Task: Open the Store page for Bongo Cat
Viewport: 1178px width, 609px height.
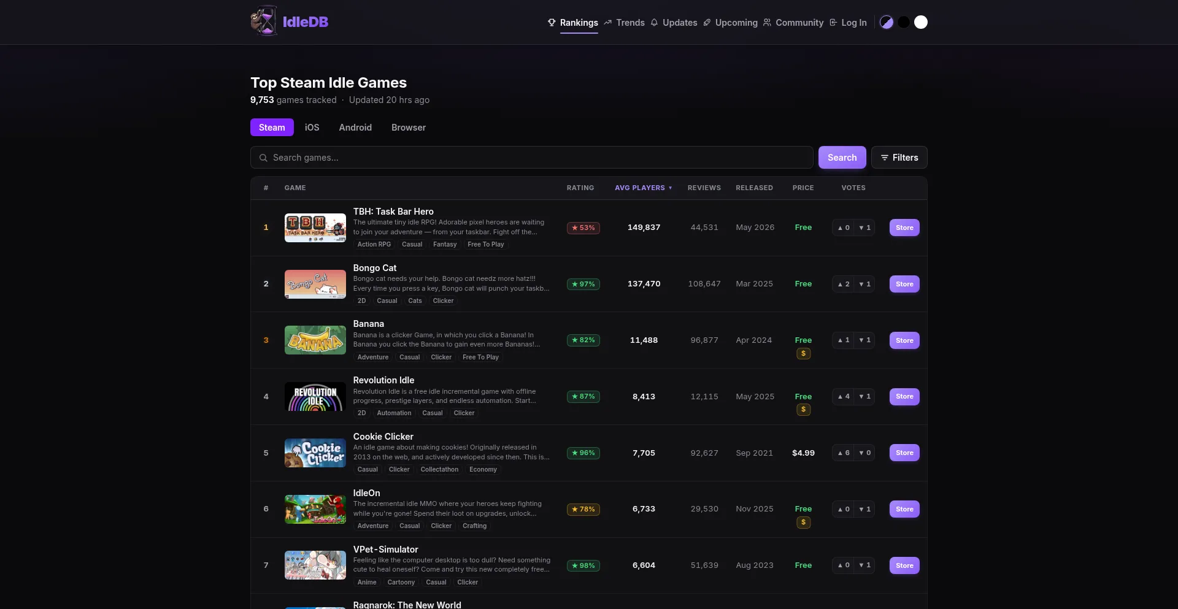Action: 904,284
